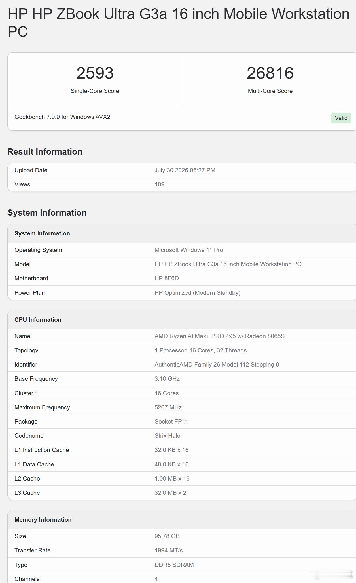
Task: Click 1 Processor, 16 Cores, 32 Threads
Action: (200, 350)
